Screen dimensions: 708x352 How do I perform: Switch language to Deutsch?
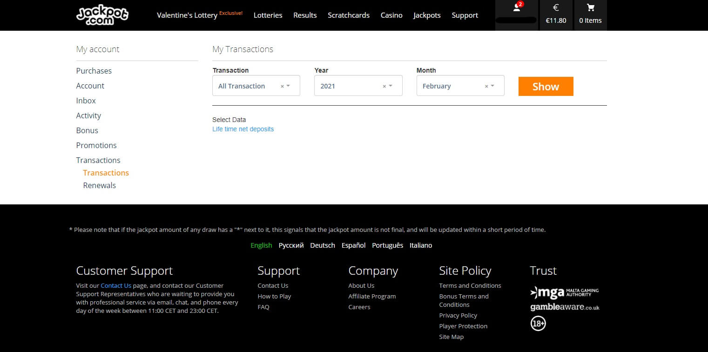(323, 245)
